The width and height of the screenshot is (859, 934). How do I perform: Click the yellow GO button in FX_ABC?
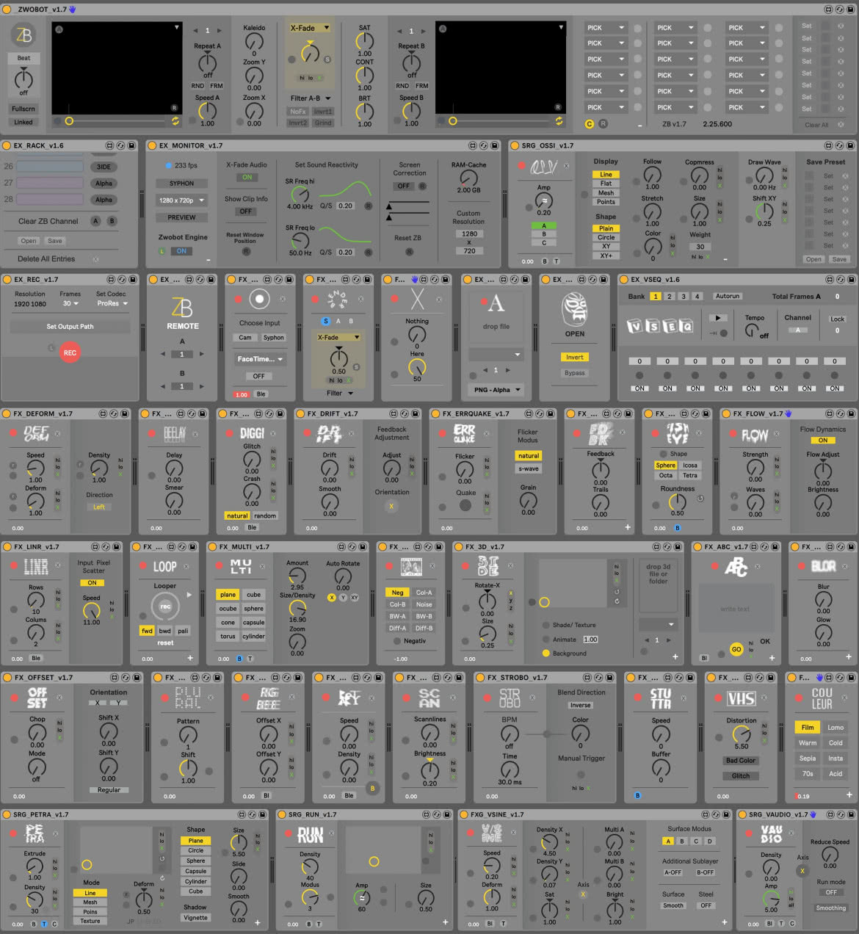coord(736,649)
